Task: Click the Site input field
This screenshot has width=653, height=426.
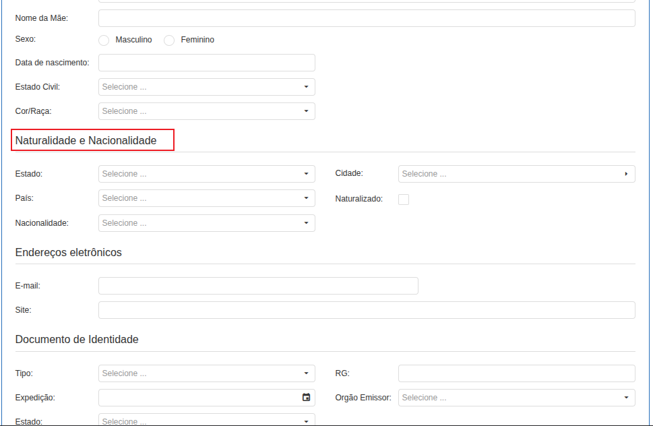Action: tap(367, 310)
